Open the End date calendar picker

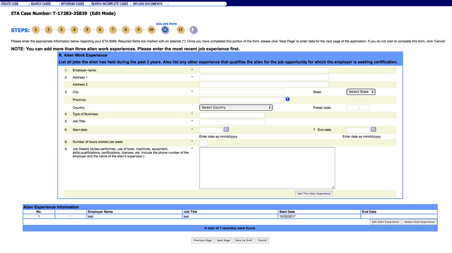tap(373, 129)
